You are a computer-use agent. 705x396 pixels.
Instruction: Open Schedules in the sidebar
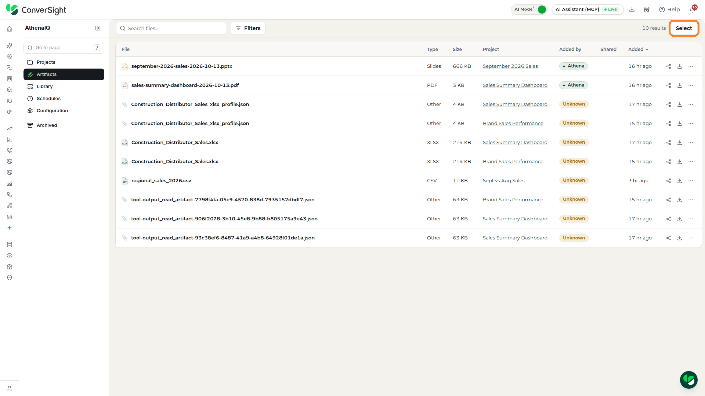point(64,99)
